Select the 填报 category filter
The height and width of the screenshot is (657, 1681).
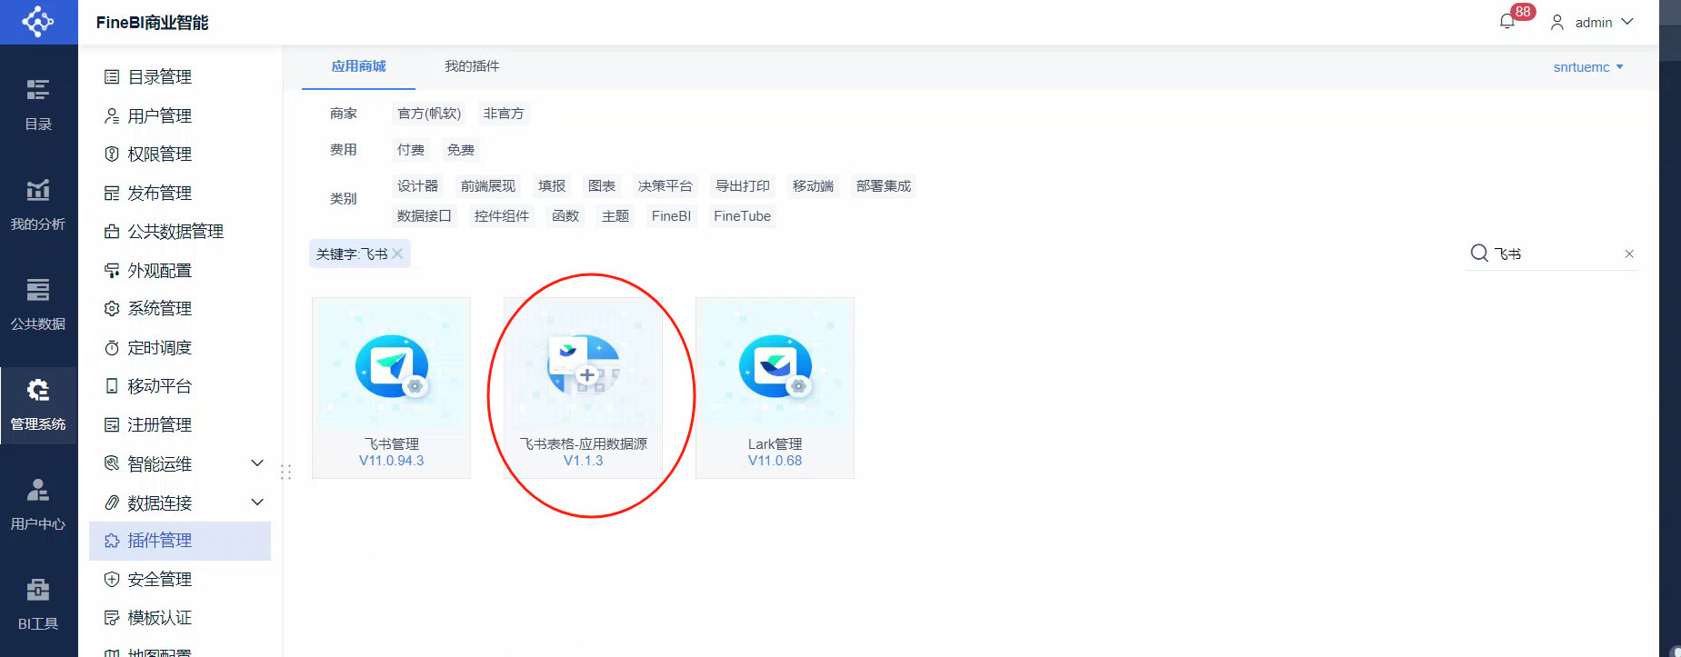(x=552, y=186)
